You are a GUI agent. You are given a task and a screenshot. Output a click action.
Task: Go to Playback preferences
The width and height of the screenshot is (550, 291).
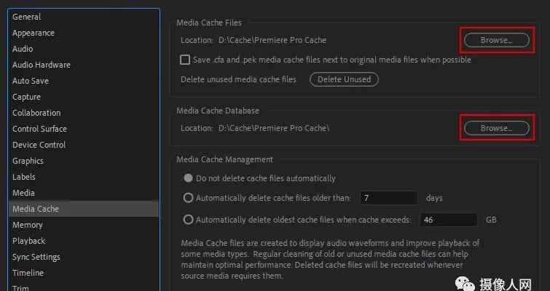(29, 241)
